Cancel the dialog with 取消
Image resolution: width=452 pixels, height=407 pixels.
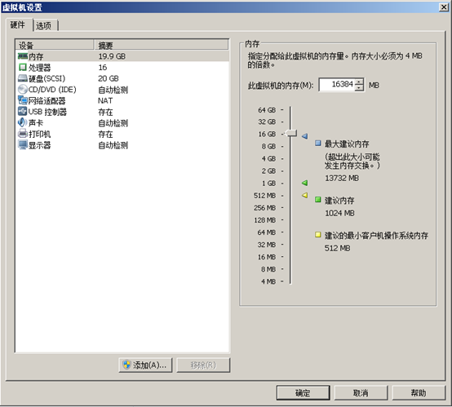[361, 393]
